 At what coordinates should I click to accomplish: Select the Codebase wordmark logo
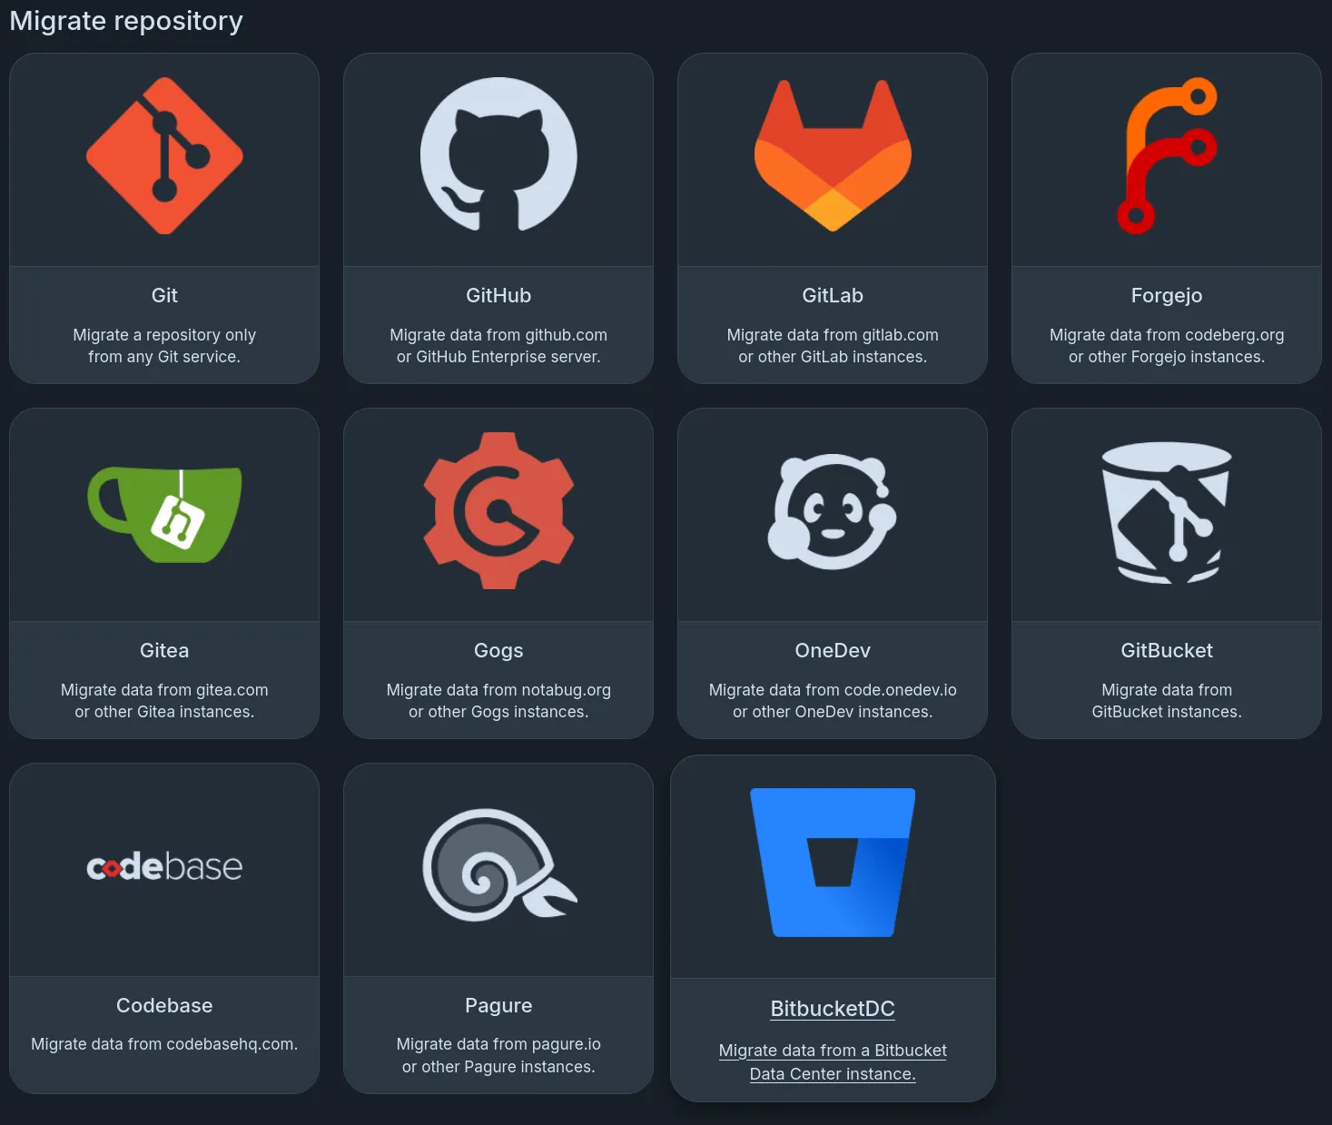164,867
